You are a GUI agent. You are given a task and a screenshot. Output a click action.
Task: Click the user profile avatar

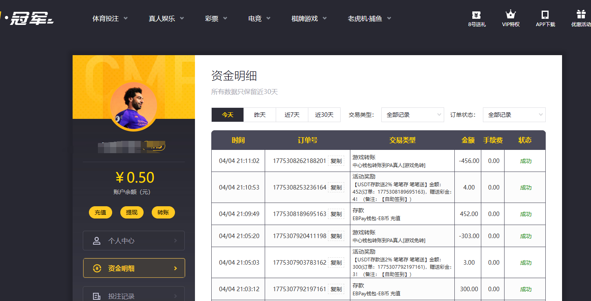coord(134,105)
